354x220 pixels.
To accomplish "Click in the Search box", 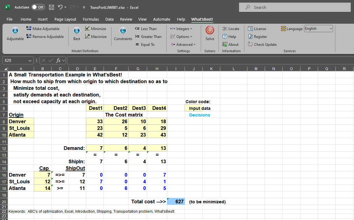I will pyautogui.click(x=295, y=7).
